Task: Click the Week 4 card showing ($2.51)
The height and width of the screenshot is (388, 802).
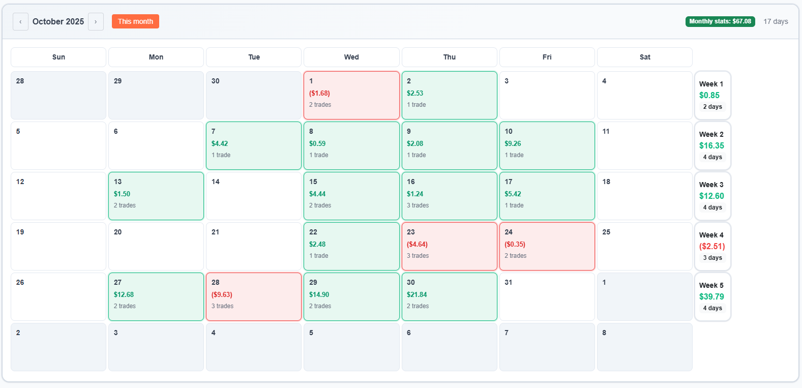Action: point(712,246)
